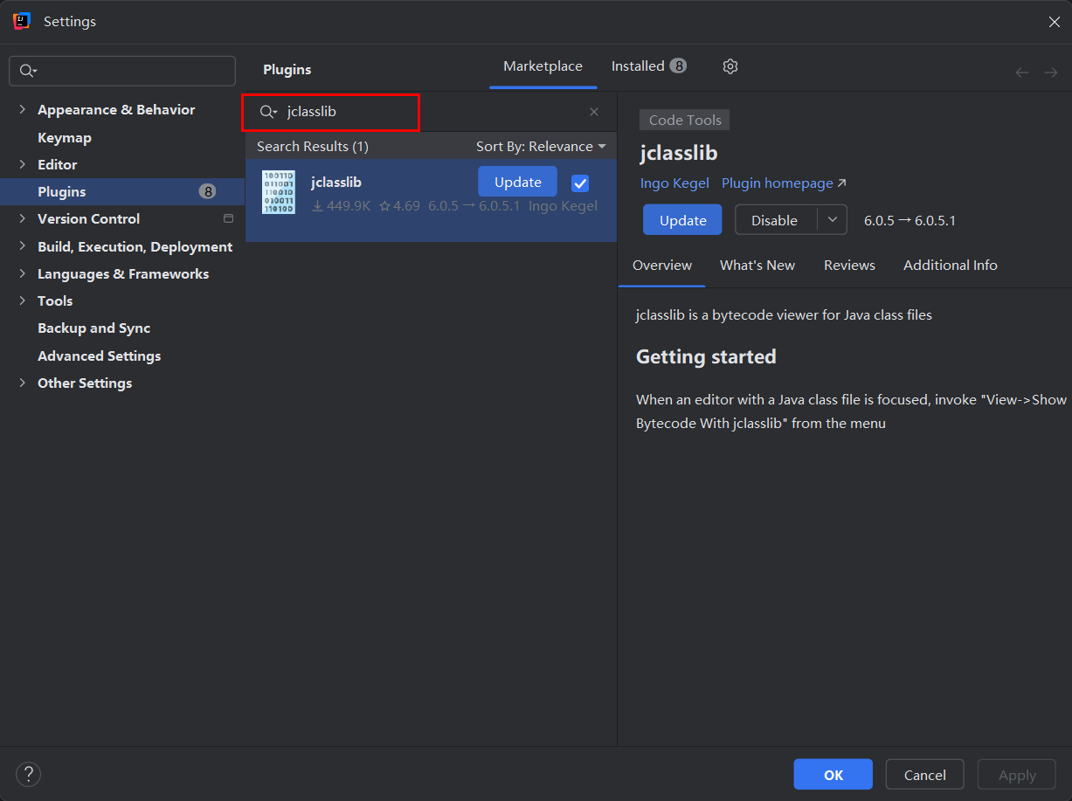
Task: Click the Plugins heading above search
Action: pos(287,69)
